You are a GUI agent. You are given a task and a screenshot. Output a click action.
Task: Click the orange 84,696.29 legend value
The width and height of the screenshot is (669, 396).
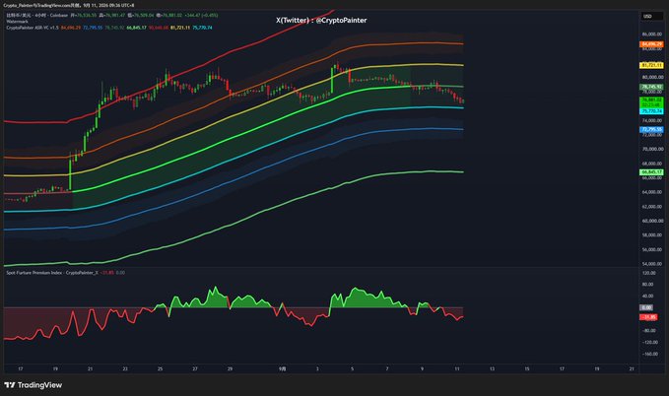click(x=70, y=28)
